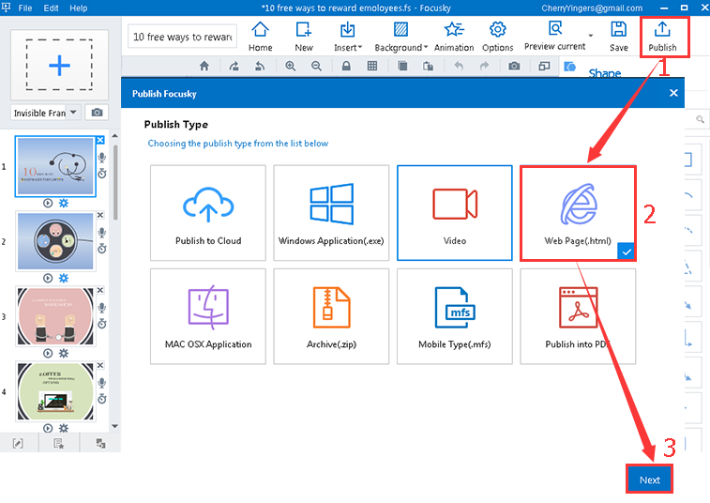Open the Insert dropdown in the toolbar
Image resolution: width=710 pixels, height=503 pixels.
click(x=347, y=37)
